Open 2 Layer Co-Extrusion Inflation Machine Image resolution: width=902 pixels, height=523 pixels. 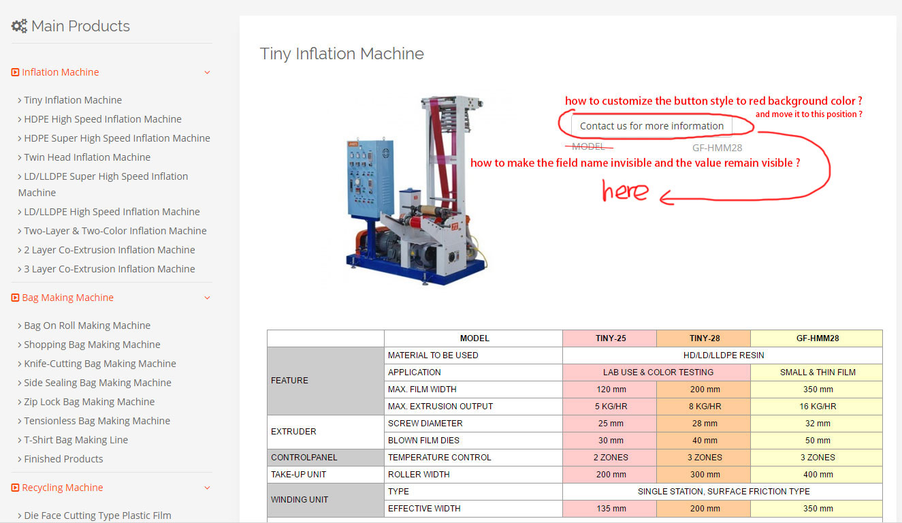coord(110,250)
